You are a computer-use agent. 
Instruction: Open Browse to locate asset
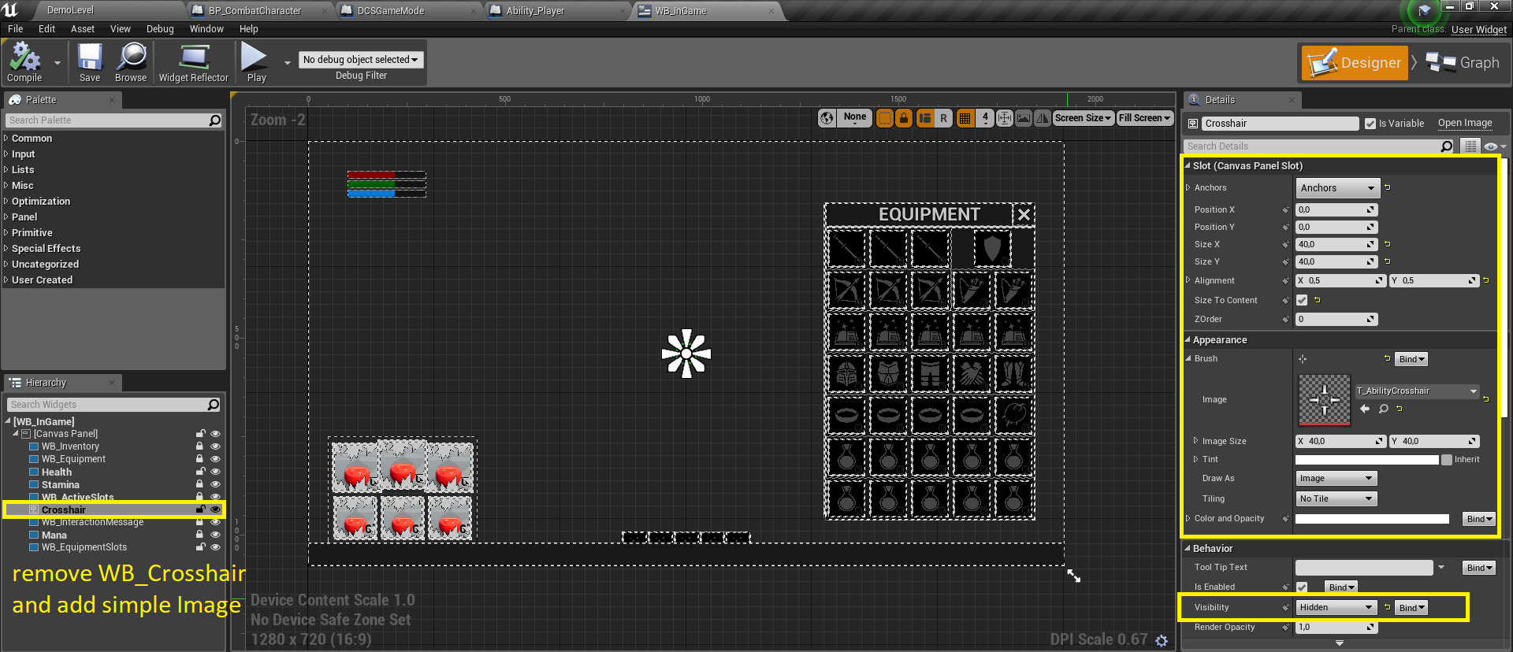(131, 61)
